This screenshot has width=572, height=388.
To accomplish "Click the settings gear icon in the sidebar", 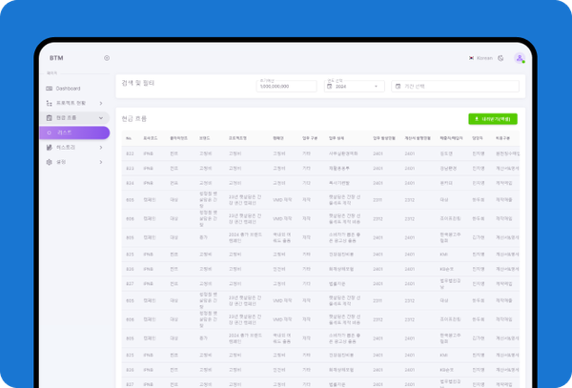I will tap(49, 162).
